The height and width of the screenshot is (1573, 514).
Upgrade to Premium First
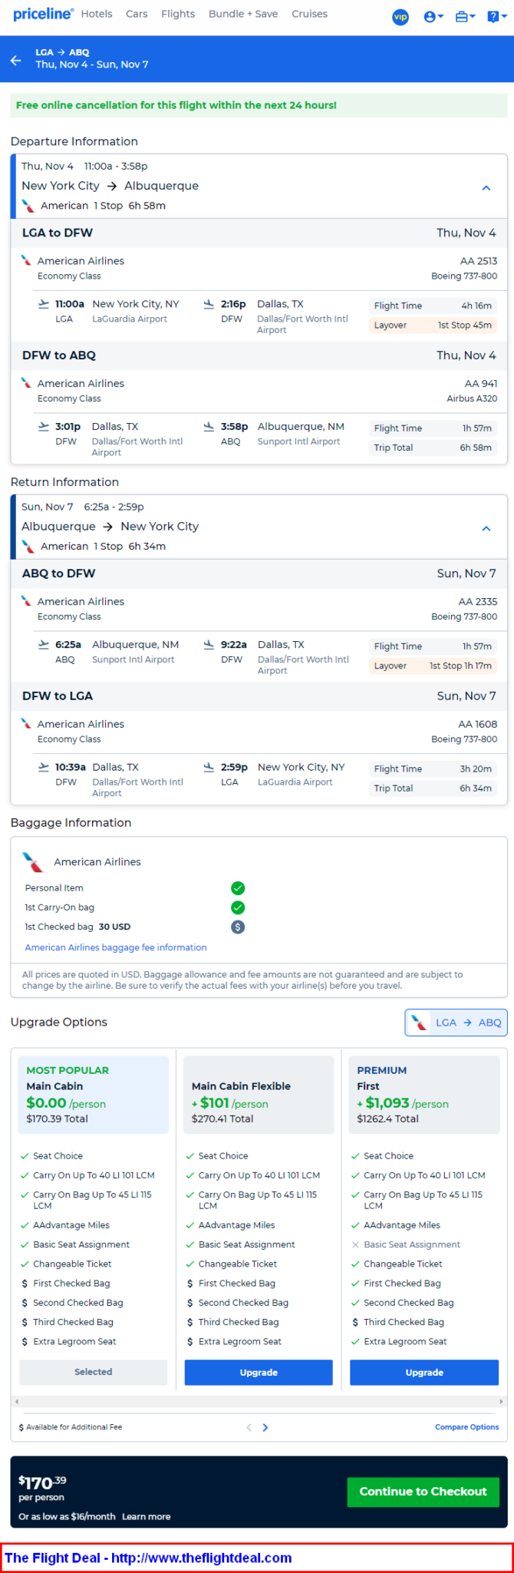point(424,1373)
